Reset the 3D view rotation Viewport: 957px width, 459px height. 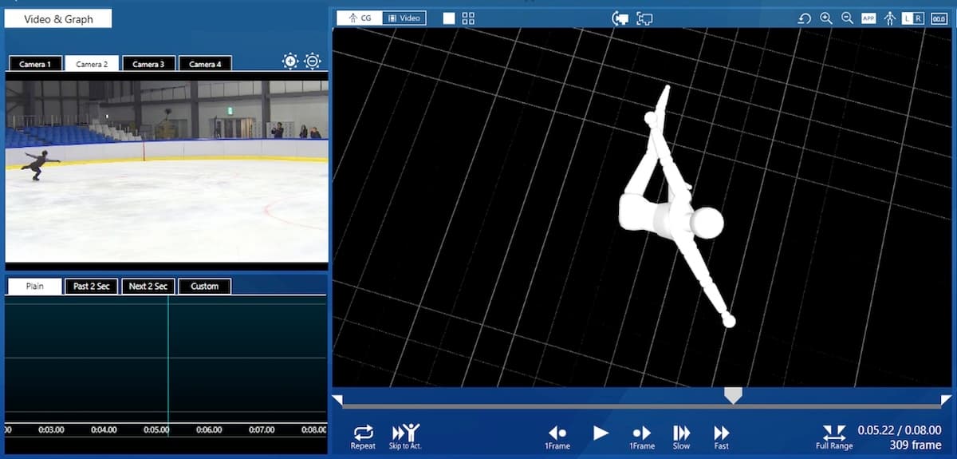(805, 18)
